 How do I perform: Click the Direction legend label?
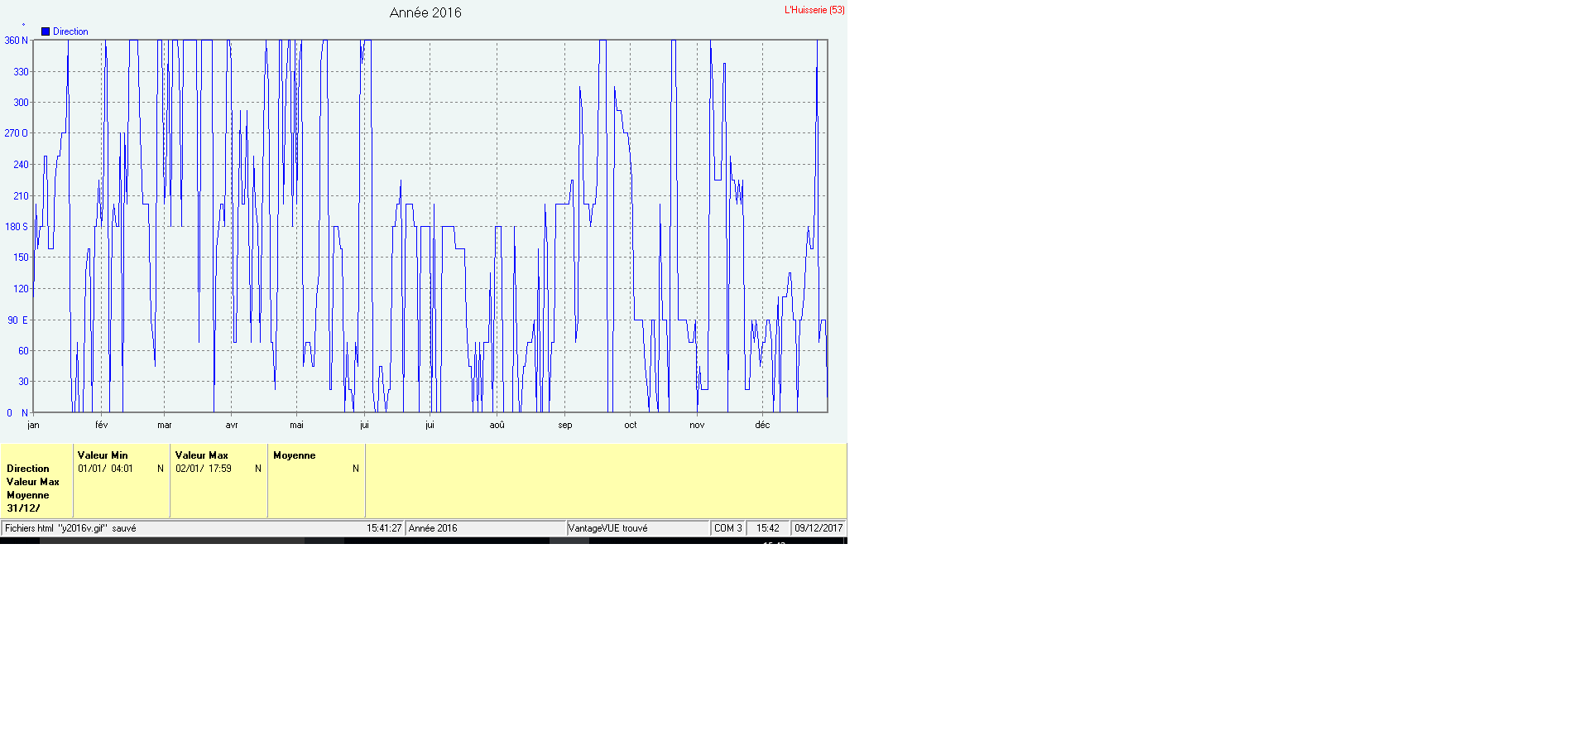pos(70,31)
